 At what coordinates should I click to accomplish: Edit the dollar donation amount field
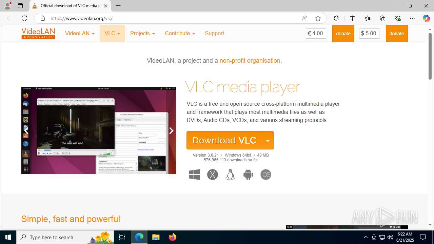369,34
